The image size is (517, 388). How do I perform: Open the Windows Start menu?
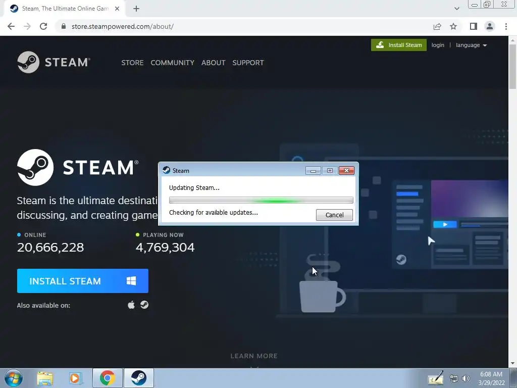tap(14, 378)
